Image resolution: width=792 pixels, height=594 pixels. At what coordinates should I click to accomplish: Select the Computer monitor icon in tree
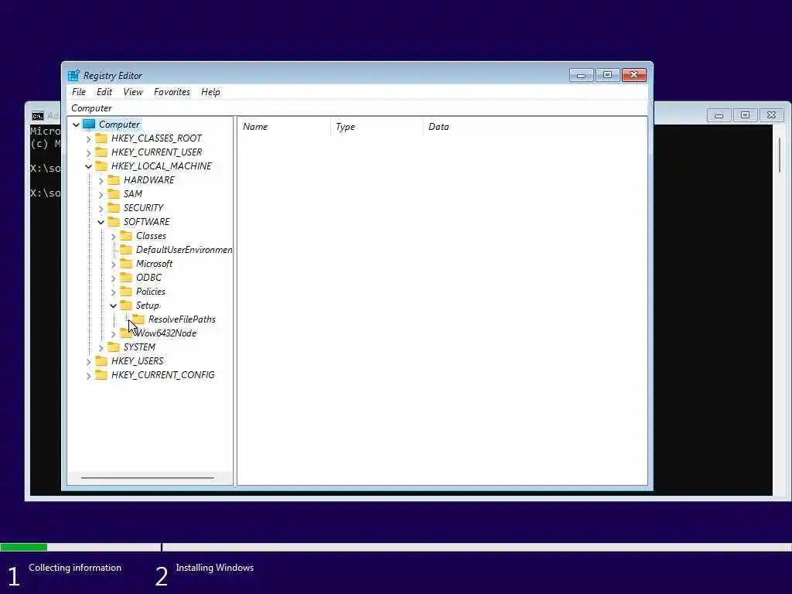[x=89, y=125]
